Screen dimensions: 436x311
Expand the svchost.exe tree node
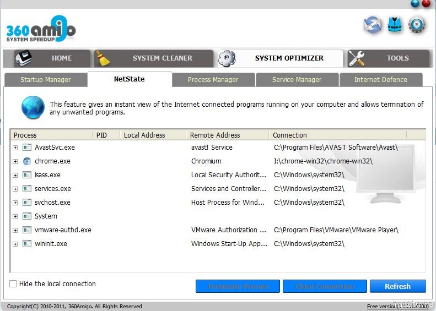coord(15,203)
